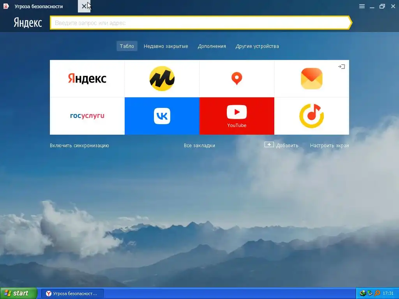Focus the address search field

(x=201, y=23)
